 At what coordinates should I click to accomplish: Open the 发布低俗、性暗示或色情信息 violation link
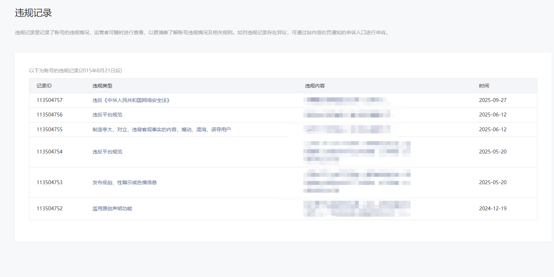[125, 182]
